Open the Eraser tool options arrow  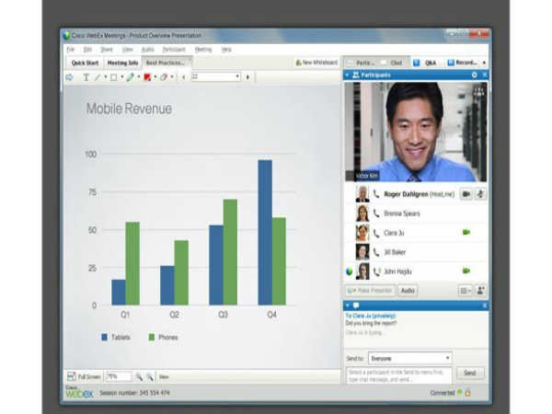(x=172, y=76)
